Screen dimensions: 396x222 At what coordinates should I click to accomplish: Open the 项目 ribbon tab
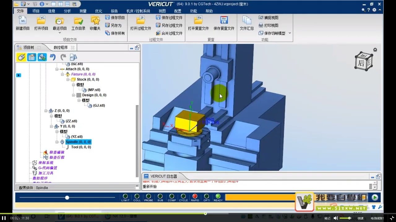(x=36, y=11)
